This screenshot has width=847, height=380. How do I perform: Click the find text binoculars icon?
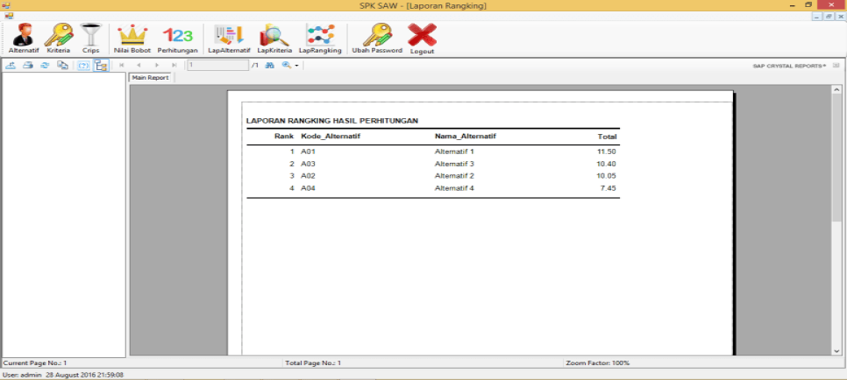point(269,66)
